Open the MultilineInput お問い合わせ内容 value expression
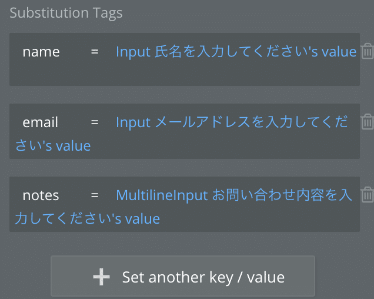Viewport: 374px width, 299px height. pyautogui.click(x=234, y=195)
